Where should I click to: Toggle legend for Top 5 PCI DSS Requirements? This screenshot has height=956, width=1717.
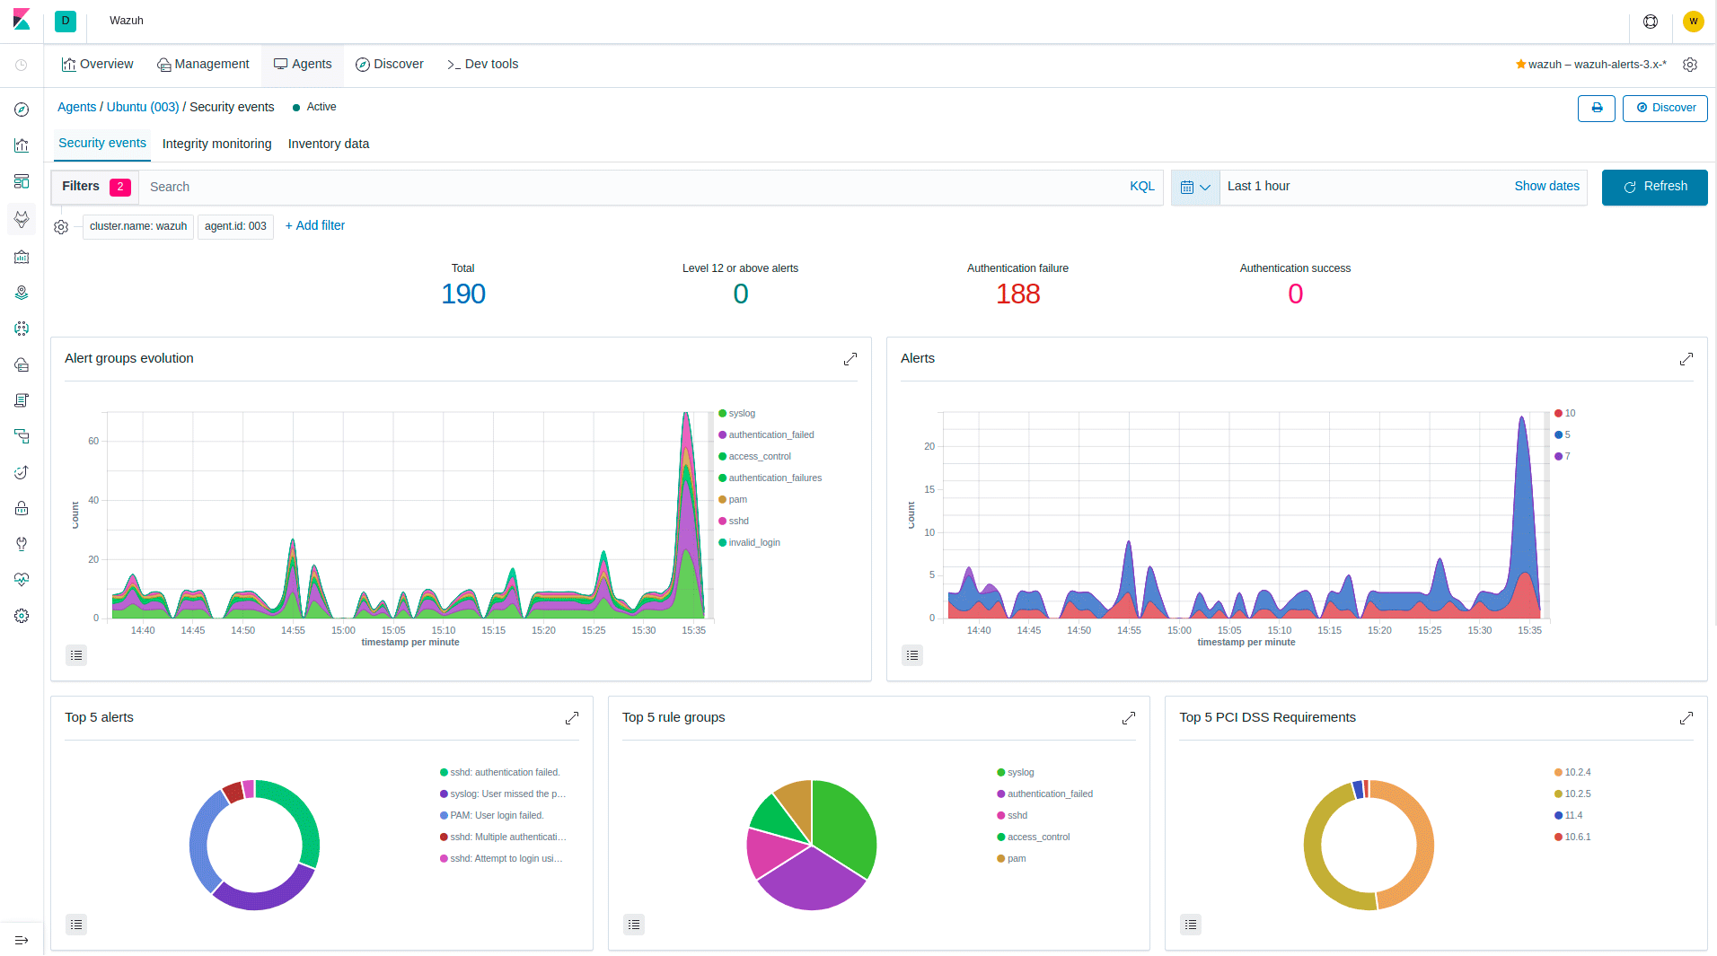(x=1191, y=925)
